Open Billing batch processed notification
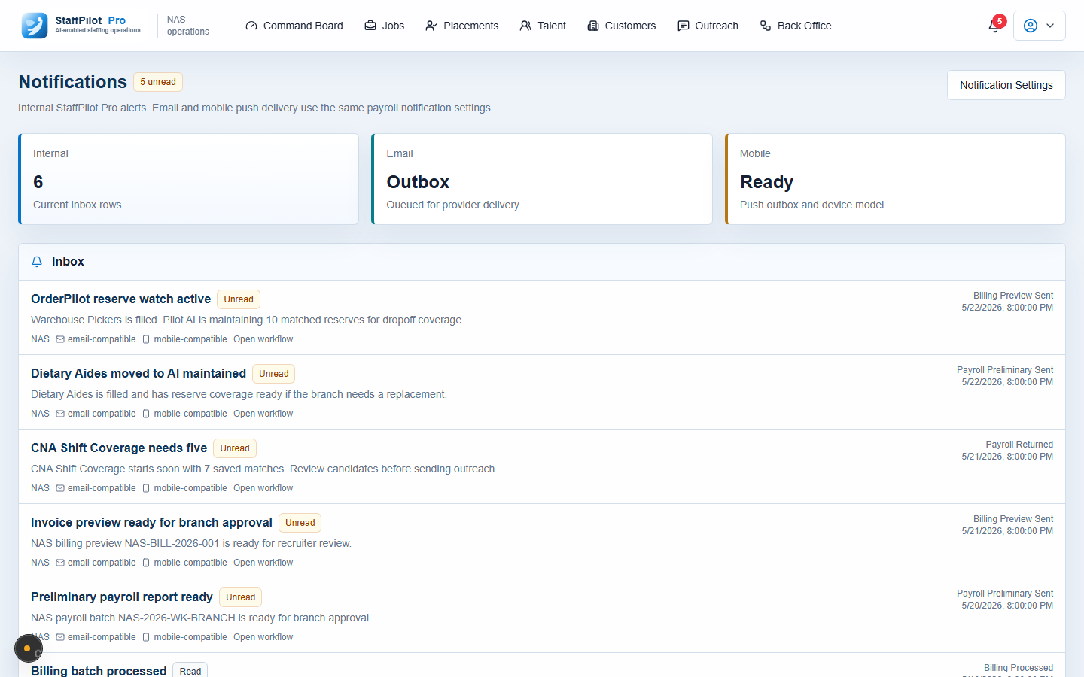 point(99,670)
